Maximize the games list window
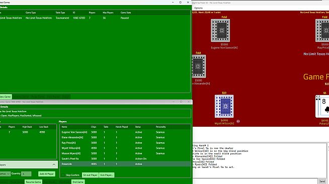329x184 pixels. coord(181,3)
